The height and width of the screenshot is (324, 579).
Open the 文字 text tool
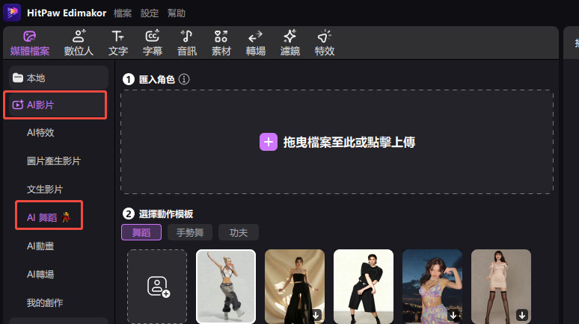[118, 43]
